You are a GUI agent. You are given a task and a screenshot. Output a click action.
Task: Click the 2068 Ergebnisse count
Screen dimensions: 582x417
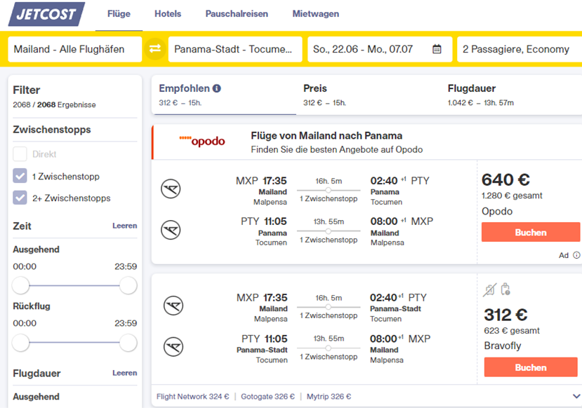coord(54,105)
